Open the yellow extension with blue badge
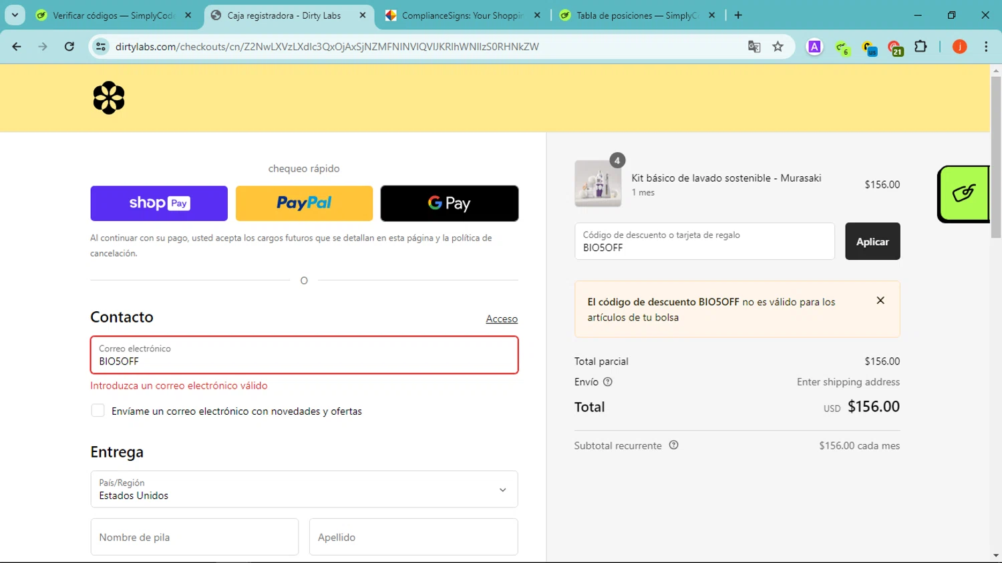 pyautogui.click(x=868, y=47)
